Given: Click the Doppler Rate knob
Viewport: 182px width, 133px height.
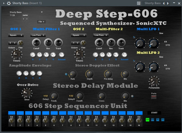Looking at the screenshot, I should click(72, 74).
